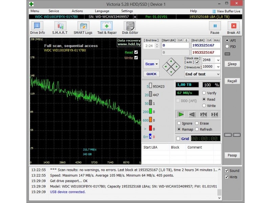Open the Menu menu

click(x=35, y=11)
